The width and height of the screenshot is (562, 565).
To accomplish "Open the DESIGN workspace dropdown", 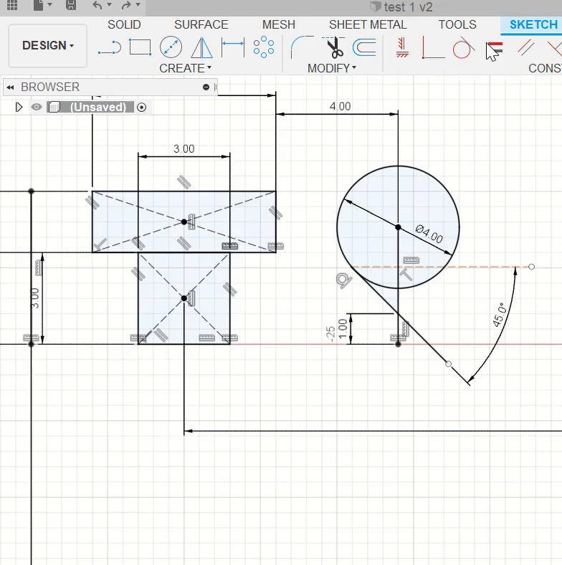I will [47, 46].
